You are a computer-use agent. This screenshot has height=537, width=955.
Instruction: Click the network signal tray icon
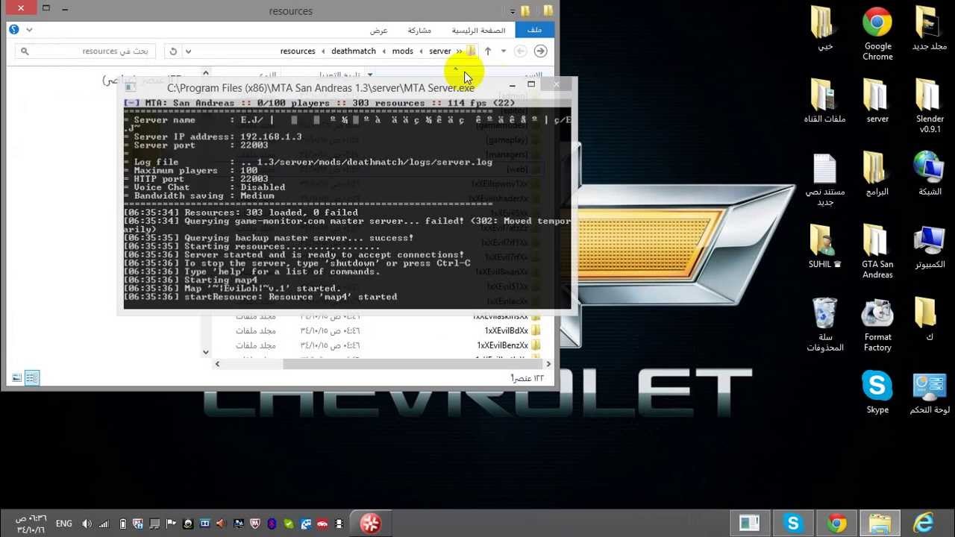[x=104, y=524]
